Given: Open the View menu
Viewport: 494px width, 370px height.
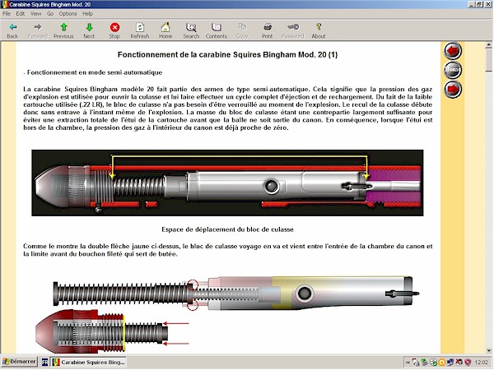Looking at the screenshot, I should [x=35, y=13].
